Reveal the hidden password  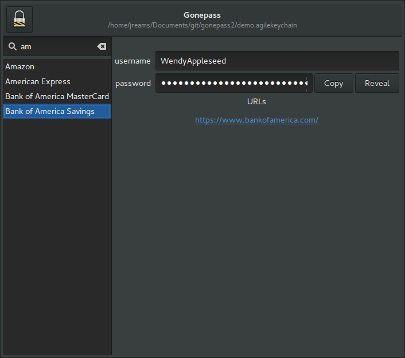click(377, 83)
